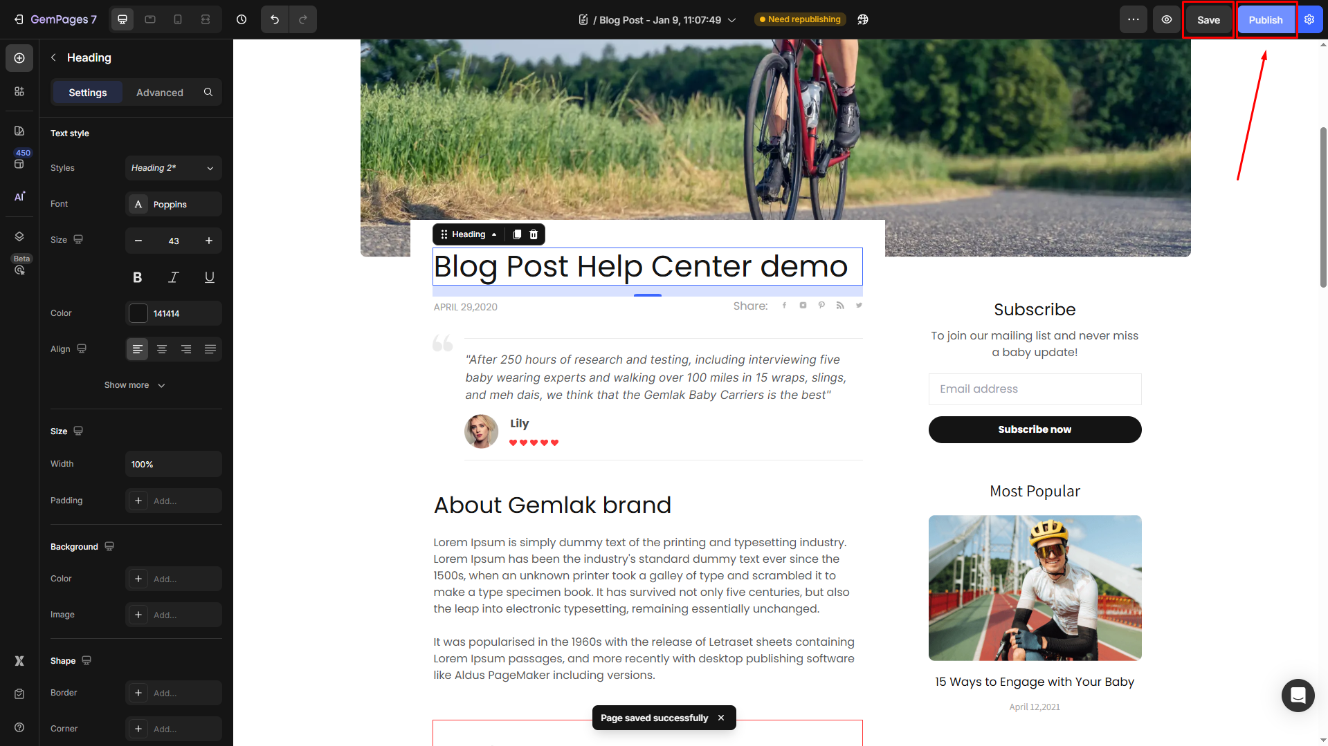Open the text color swatch 141414
Screen dimensions: 1328x746
click(138, 313)
